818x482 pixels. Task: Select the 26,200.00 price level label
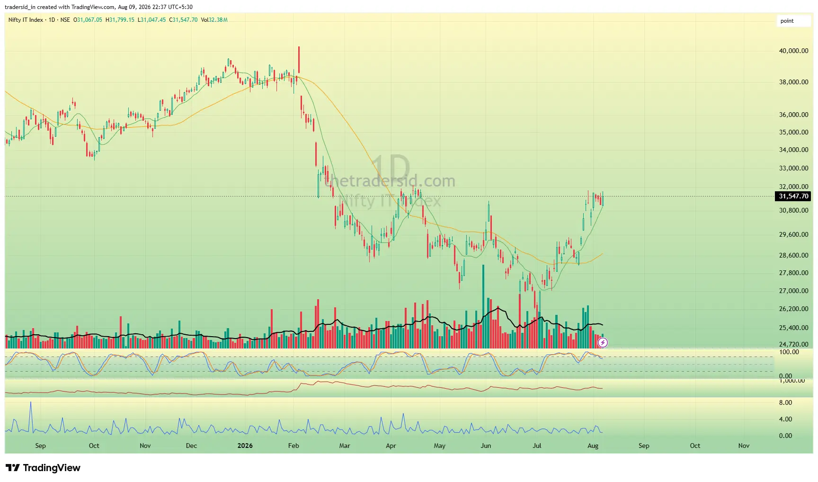coord(793,309)
